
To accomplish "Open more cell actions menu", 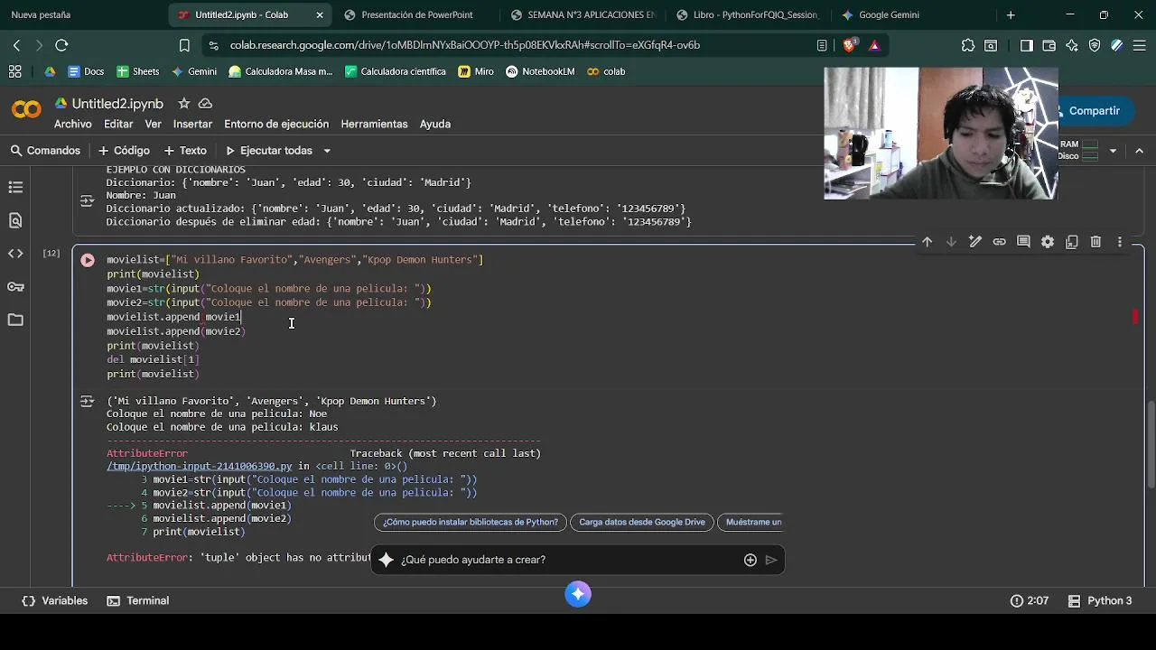I will point(1120,242).
